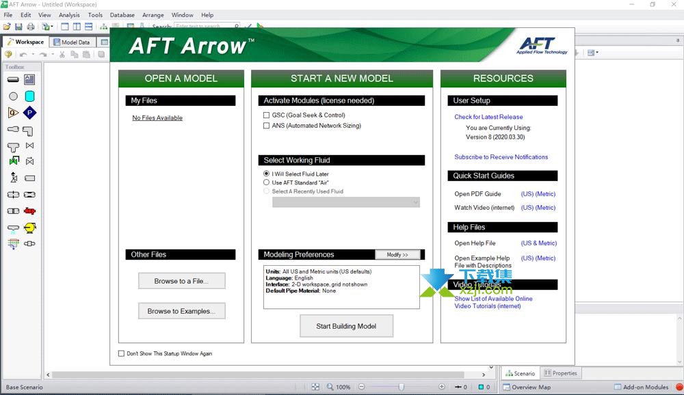
Task: Choose Select A Recently Used Fluid option
Action: pyautogui.click(x=267, y=191)
